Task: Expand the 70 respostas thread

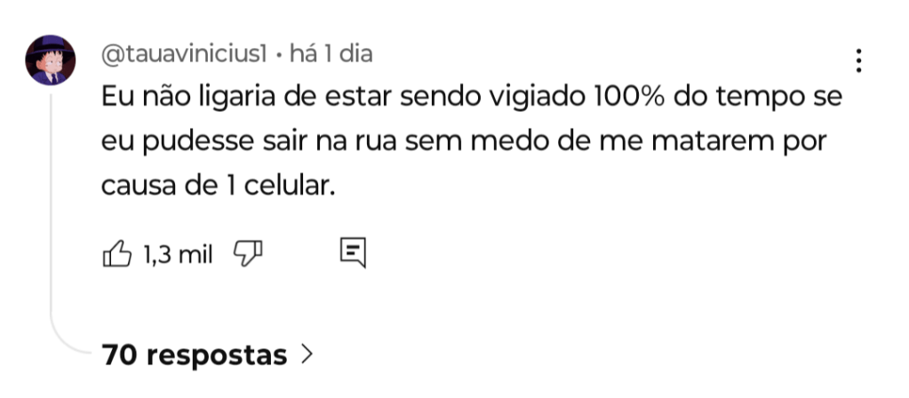Action: coord(195,355)
